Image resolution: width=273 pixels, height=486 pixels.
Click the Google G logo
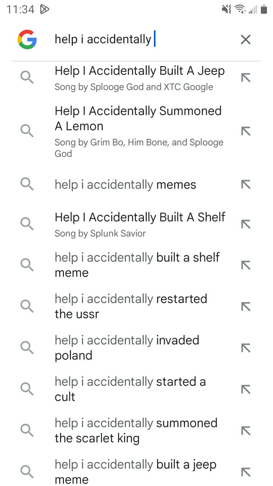click(x=27, y=39)
